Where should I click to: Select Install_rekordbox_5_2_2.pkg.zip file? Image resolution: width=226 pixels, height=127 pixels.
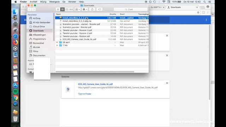(x=102, y=21)
